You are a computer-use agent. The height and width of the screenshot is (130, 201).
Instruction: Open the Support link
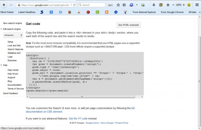(x=11, y=78)
